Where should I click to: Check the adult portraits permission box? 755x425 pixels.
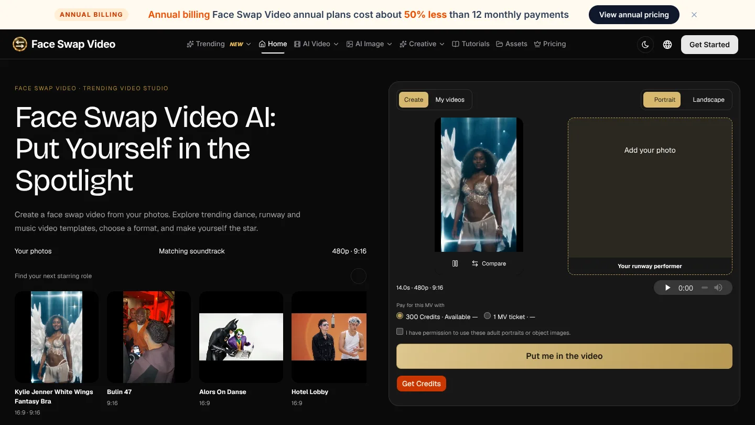pos(400,332)
